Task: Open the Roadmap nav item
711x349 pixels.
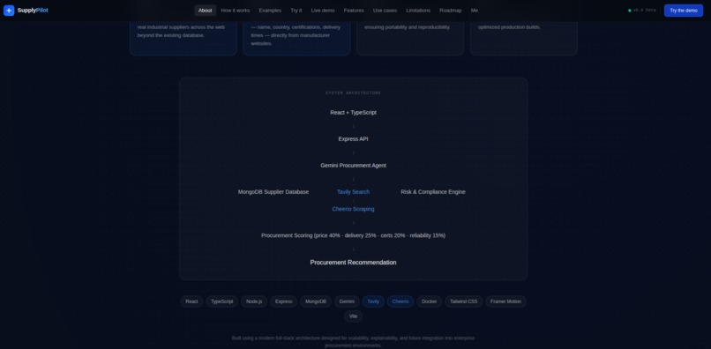Action: (450, 11)
